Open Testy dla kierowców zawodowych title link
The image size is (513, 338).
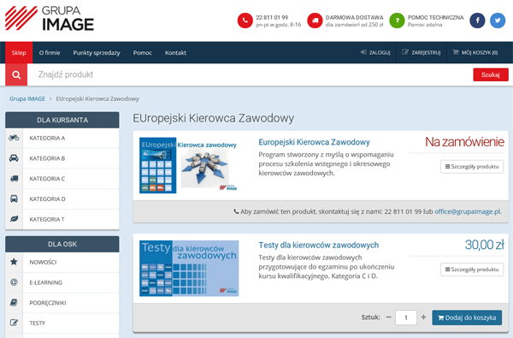pyautogui.click(x=319, y=245)
